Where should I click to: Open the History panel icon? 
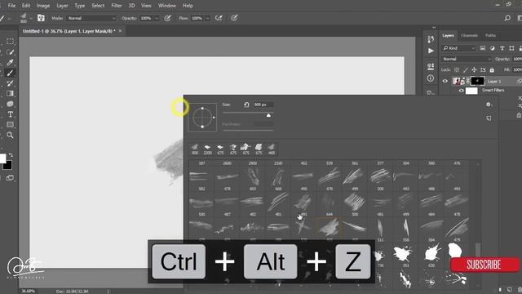[x=431, y=39]
